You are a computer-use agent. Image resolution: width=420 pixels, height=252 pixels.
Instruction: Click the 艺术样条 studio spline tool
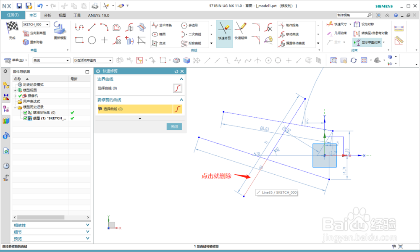[162, 25]
